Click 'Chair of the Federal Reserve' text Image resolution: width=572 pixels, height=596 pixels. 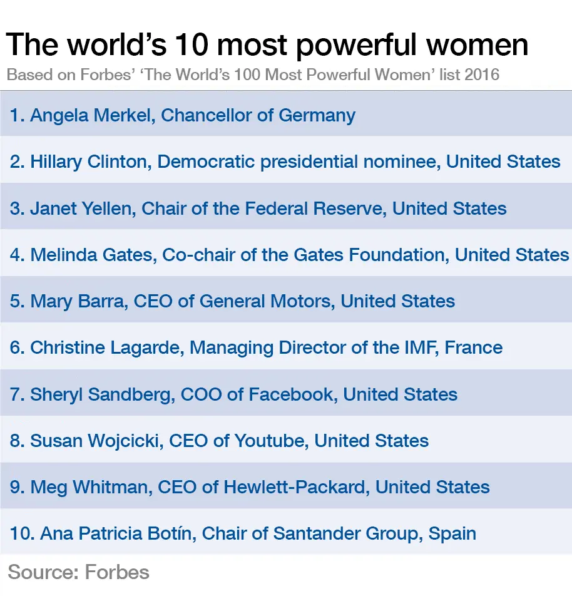262,208
